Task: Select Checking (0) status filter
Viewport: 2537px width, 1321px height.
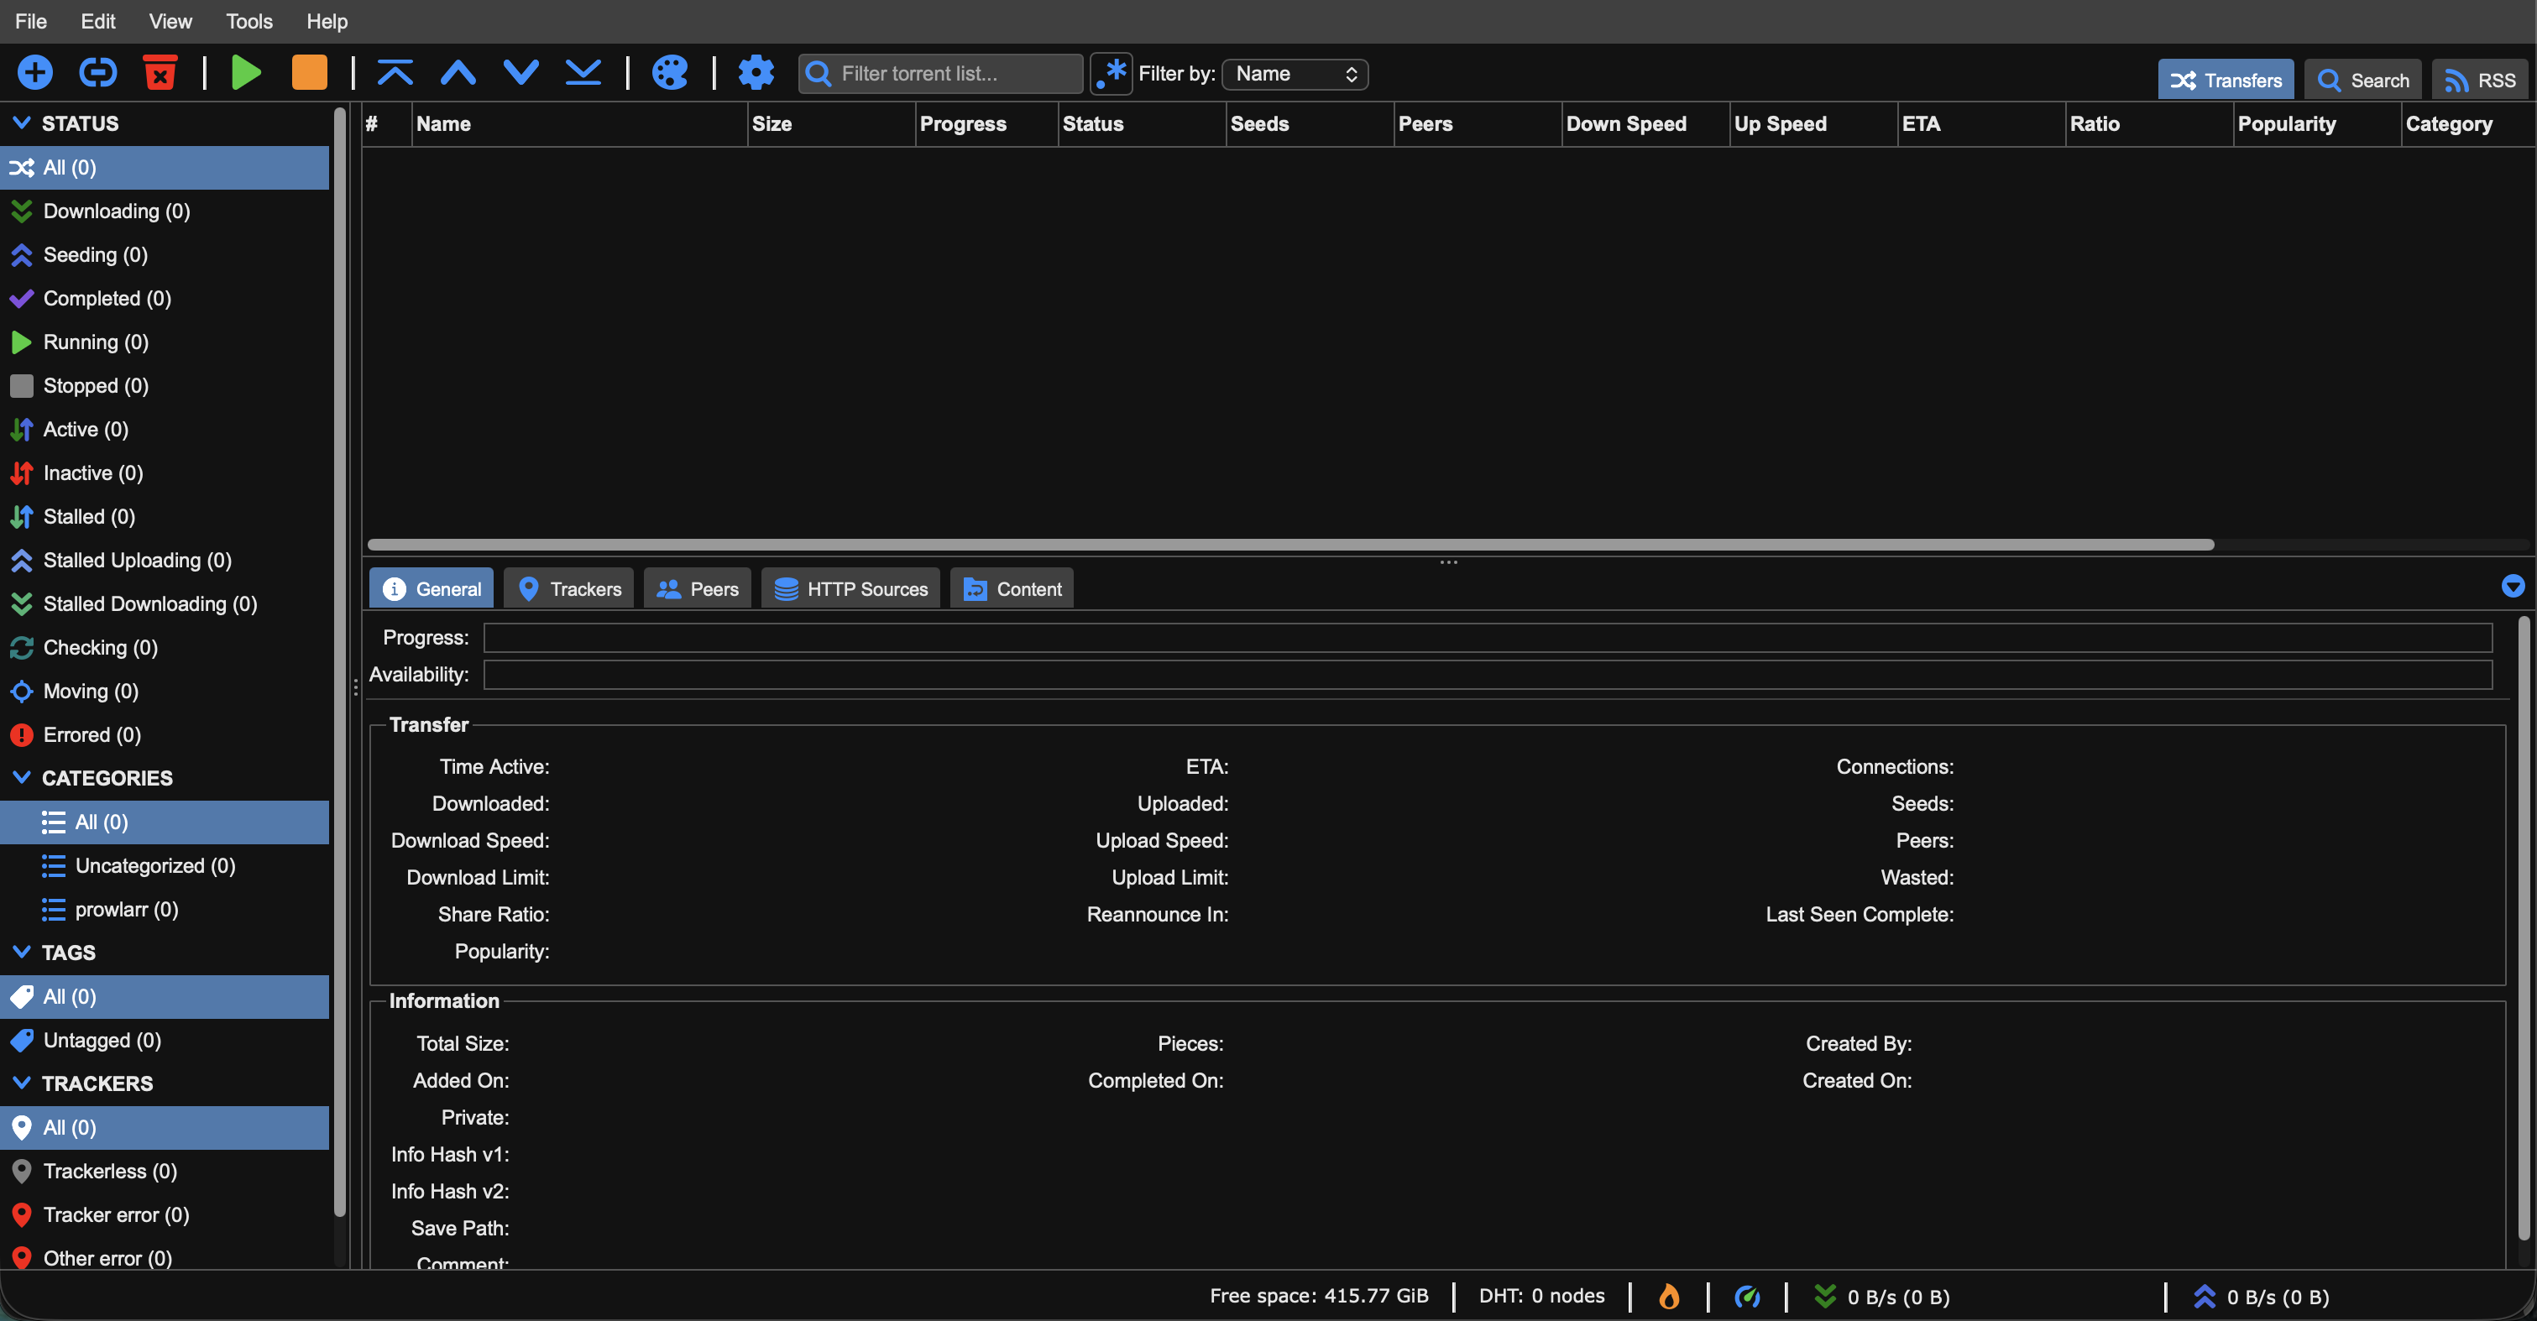Action: point(165,648)
